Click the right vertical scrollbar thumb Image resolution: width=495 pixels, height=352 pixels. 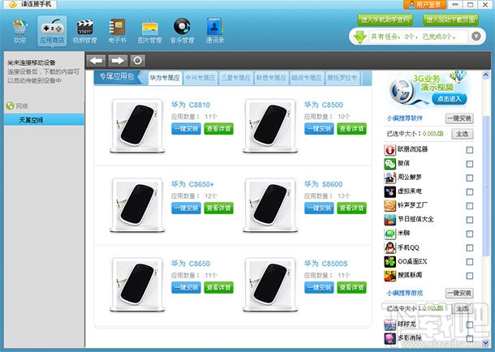pyautogui.click(x=486, y=186)
